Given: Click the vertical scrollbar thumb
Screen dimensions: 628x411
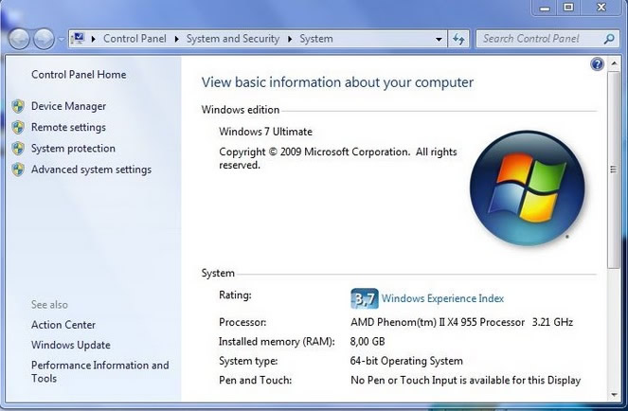Looking at the screenshot, I should [614, 170].
